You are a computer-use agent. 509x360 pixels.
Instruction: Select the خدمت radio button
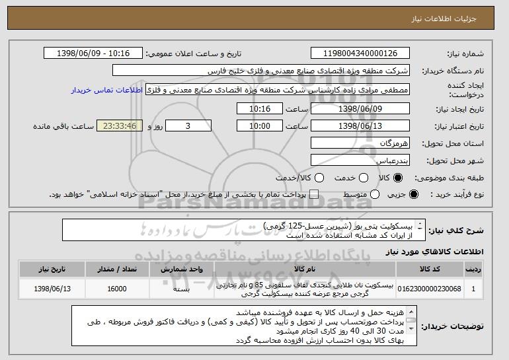click(364, 178)
